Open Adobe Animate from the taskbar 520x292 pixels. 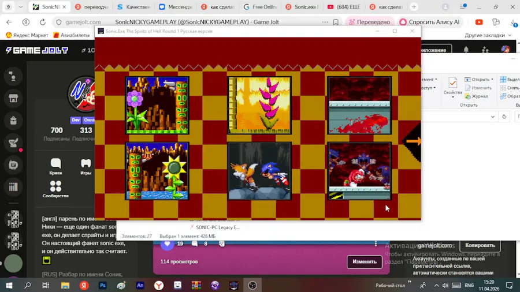(140, 286)
